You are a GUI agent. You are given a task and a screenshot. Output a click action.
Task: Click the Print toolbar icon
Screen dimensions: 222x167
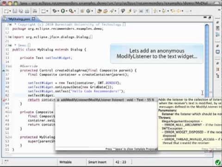pyautogui.click(x=27, y=11)
